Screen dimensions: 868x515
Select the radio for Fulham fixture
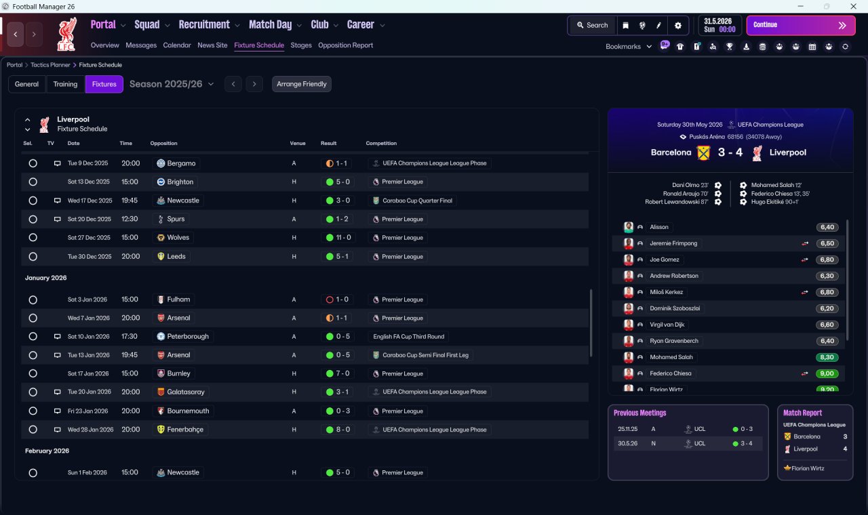click(x=33, y=299)
